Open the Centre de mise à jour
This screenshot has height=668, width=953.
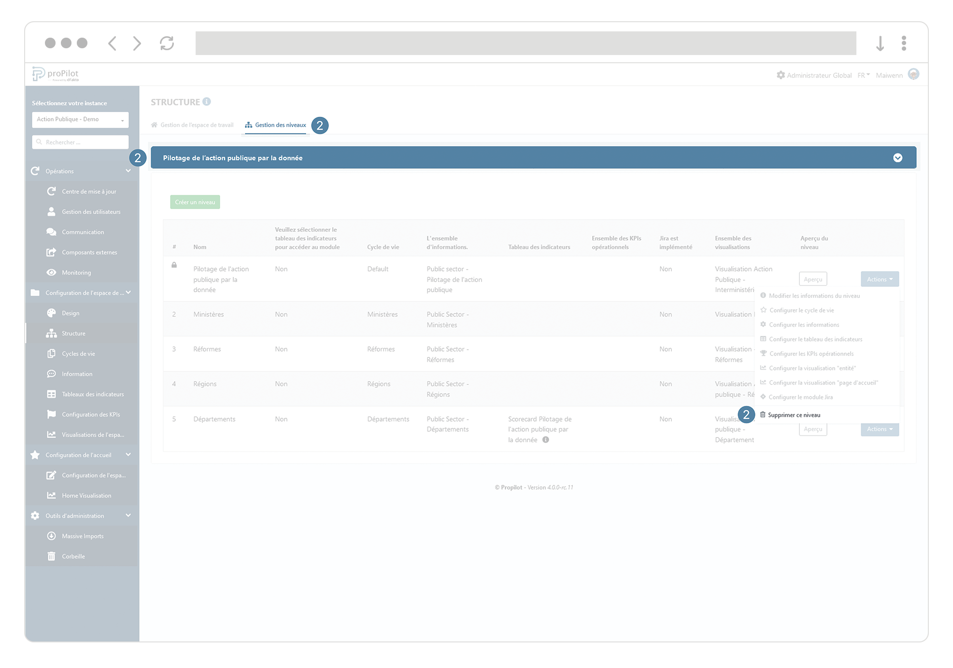coord(89,191)
